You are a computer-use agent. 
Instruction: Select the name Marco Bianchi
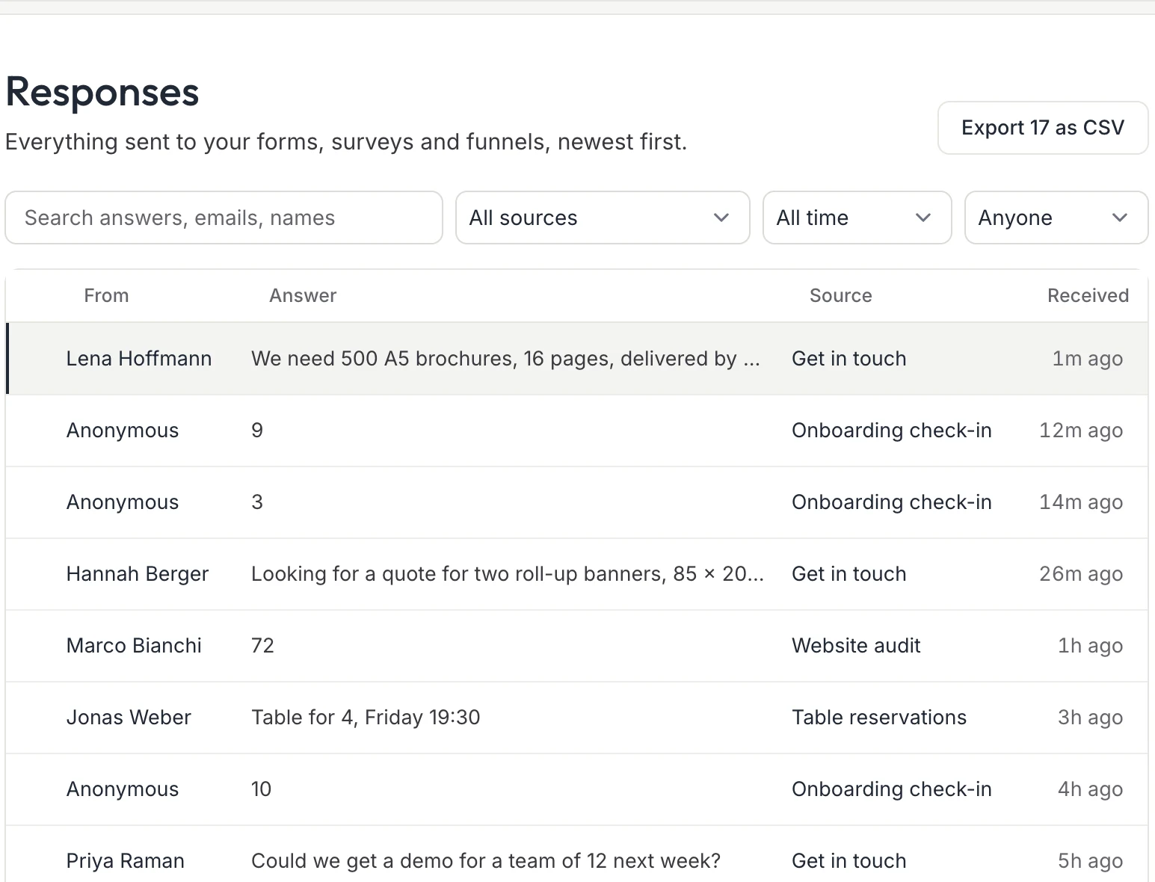click(x=134, y=646)
